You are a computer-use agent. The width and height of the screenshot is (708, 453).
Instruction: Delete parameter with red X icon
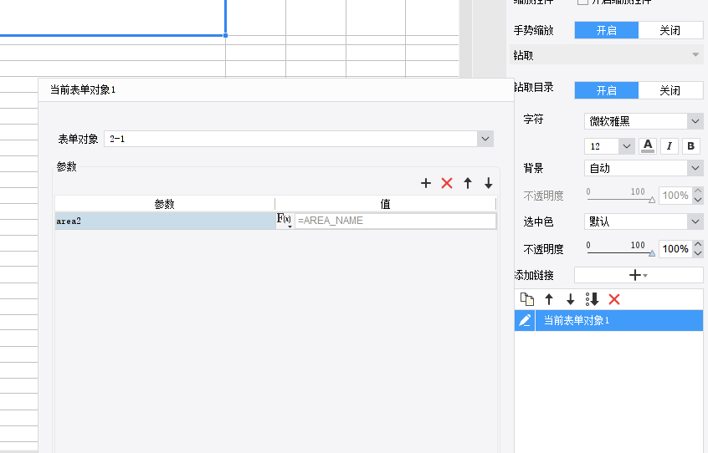pyautogui.click(x=447, y=183)
